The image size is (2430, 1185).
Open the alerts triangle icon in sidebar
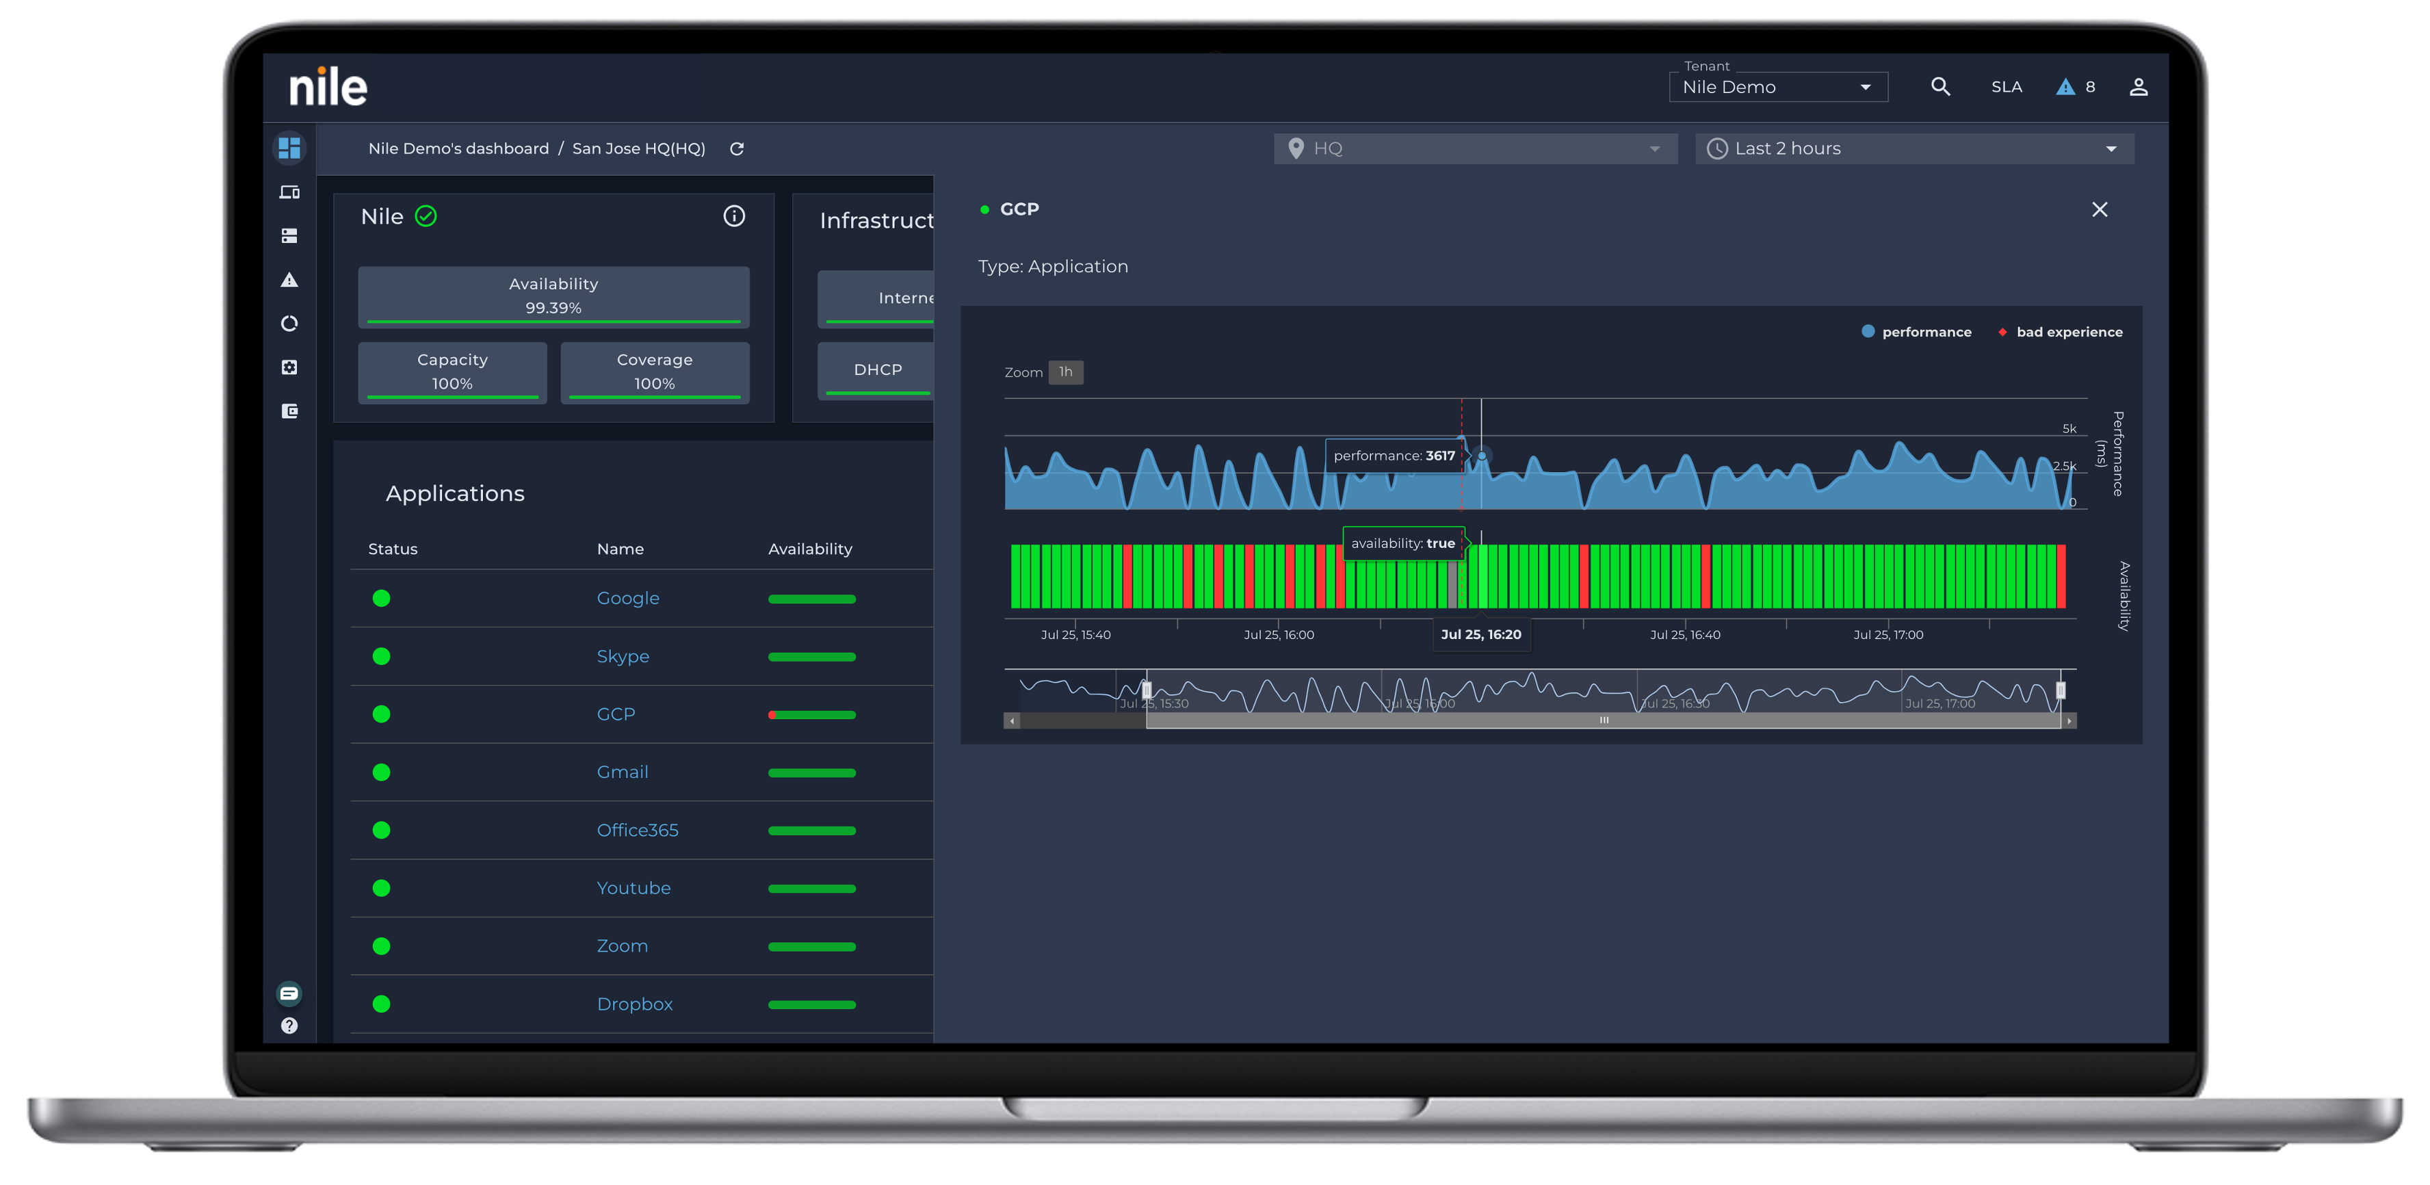[289, 281]
